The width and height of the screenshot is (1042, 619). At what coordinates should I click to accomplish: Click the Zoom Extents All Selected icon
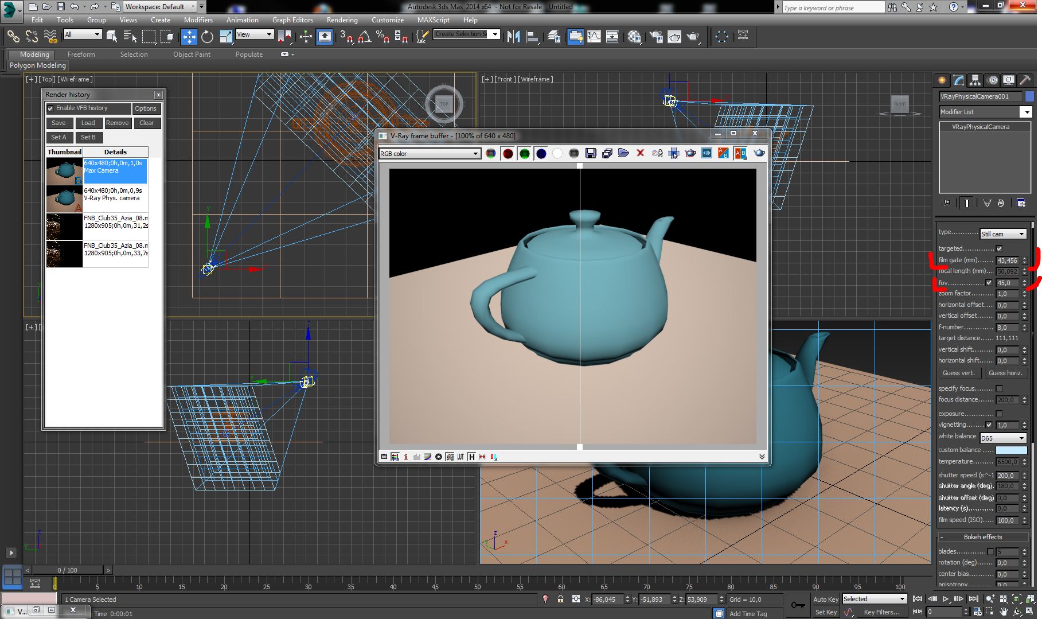pos(1031,599)
